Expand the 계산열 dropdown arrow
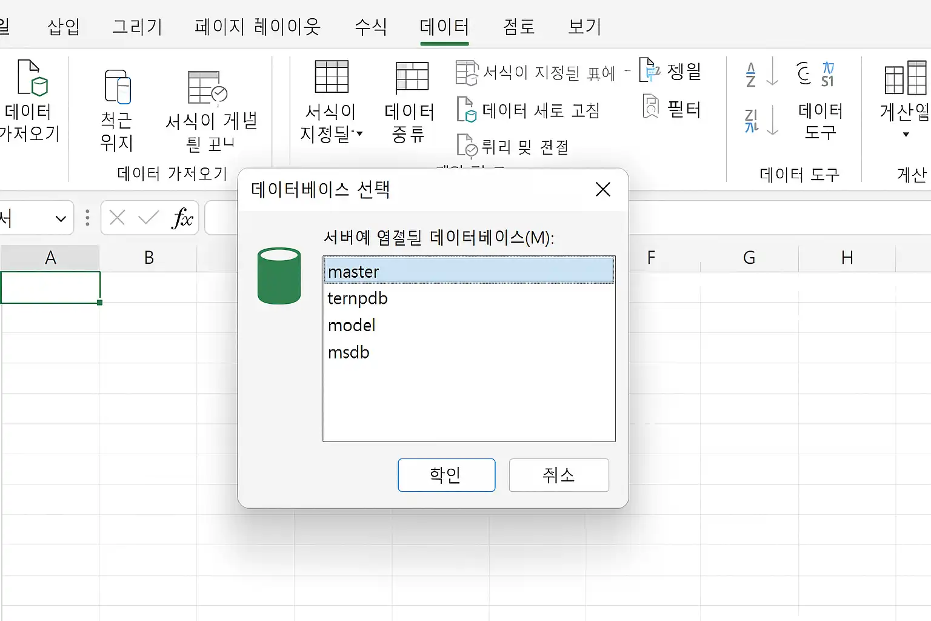The image size is (931, 621). pyautogui.click(x=906, y=135)
